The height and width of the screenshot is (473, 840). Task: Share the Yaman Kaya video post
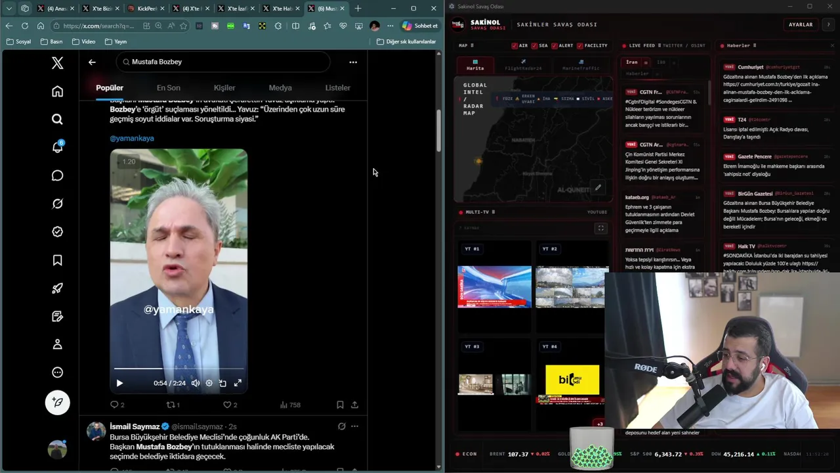tap(354, 405)
